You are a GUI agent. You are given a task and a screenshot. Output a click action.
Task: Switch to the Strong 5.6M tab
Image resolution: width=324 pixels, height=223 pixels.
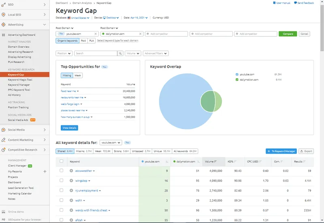(121, 151)
